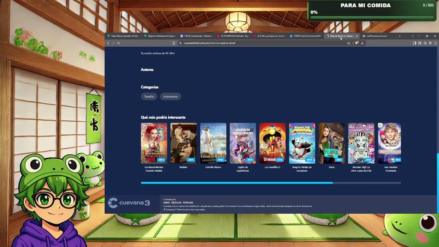Switch to the YTMP3 Free YouTube to MP3 tab
Image resolution: width=439 pixels, height=247 pixels.
(306, 36)
